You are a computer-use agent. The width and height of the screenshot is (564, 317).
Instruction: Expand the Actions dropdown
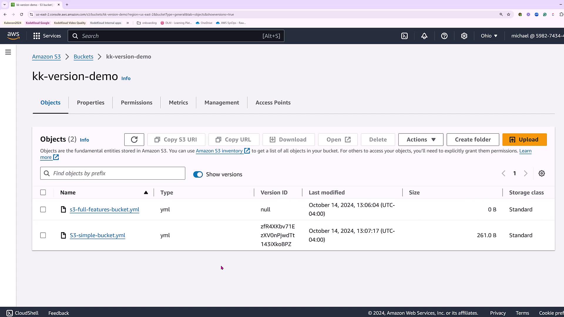[x=421, y=140]
